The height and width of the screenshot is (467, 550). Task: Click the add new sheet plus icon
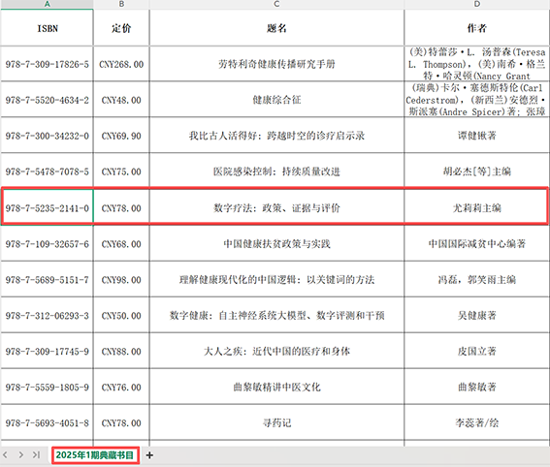149,455
